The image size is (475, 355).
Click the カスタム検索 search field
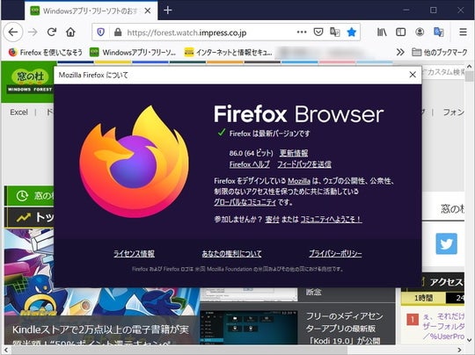tap(442, 72)
